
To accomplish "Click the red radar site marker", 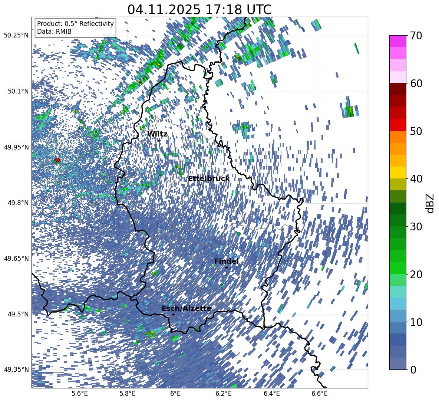I will tap(57, 160).
